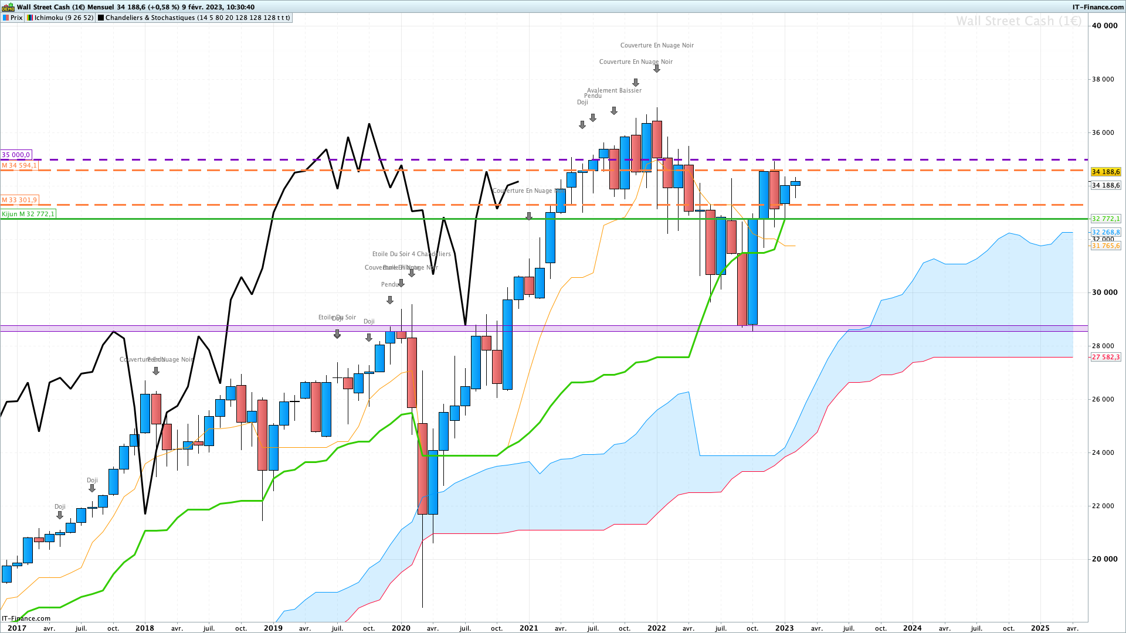Click the DEMO chart icon in title bar

(x=8, y=7)
